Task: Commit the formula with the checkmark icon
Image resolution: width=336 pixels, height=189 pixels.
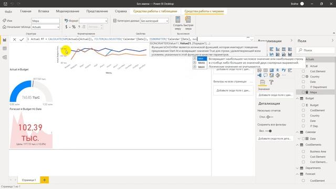Action: [x=22, y=39]
